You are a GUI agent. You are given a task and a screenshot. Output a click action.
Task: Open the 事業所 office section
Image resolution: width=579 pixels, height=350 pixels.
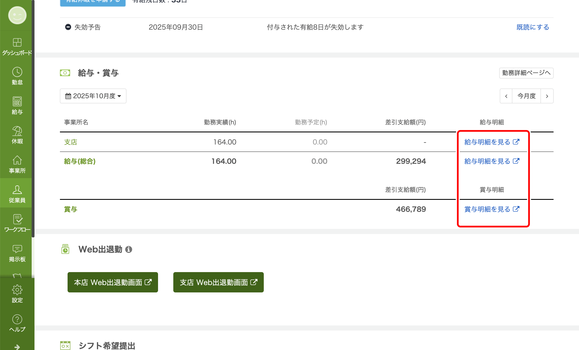(17, 164)
